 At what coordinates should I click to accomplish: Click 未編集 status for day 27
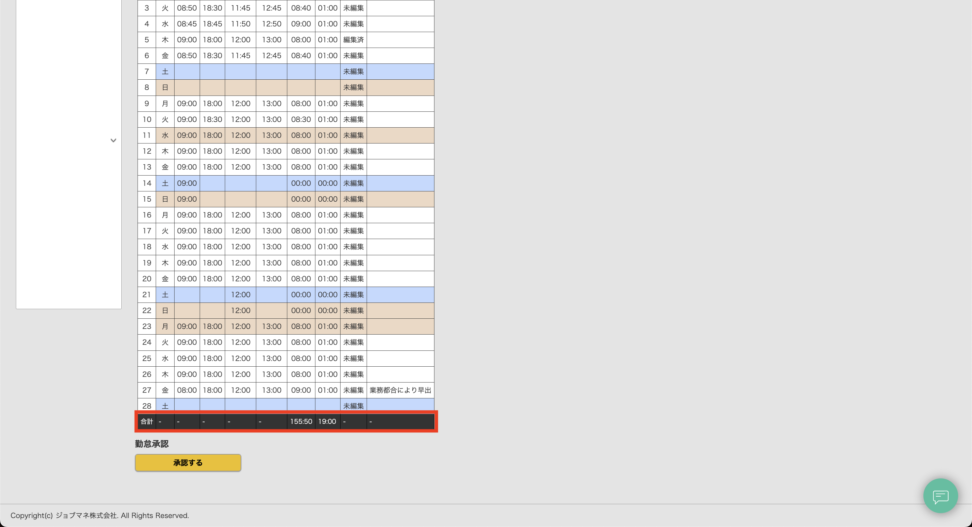tap(353, 390)
